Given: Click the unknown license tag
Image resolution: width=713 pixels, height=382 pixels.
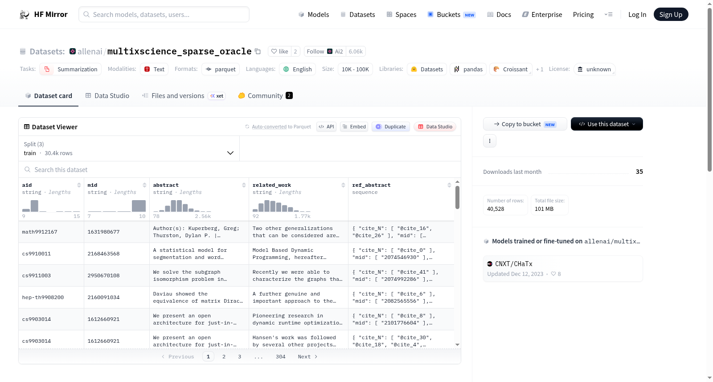Looking at the screenshot, I should 594,69.
